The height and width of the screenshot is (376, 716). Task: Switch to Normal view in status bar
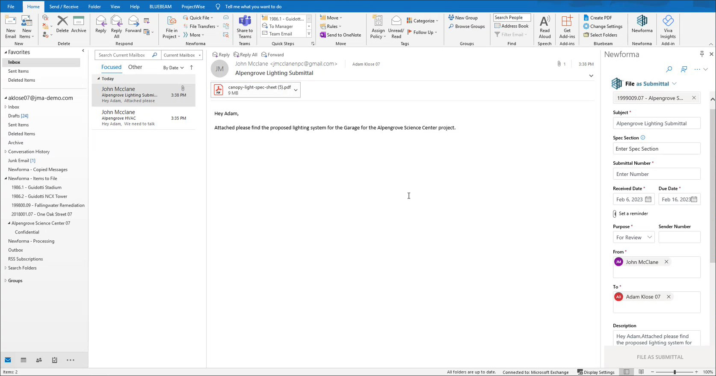[x=627, y=372]
